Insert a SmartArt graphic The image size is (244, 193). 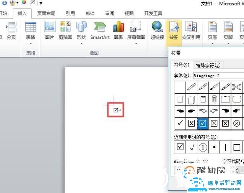pos(100,30)
